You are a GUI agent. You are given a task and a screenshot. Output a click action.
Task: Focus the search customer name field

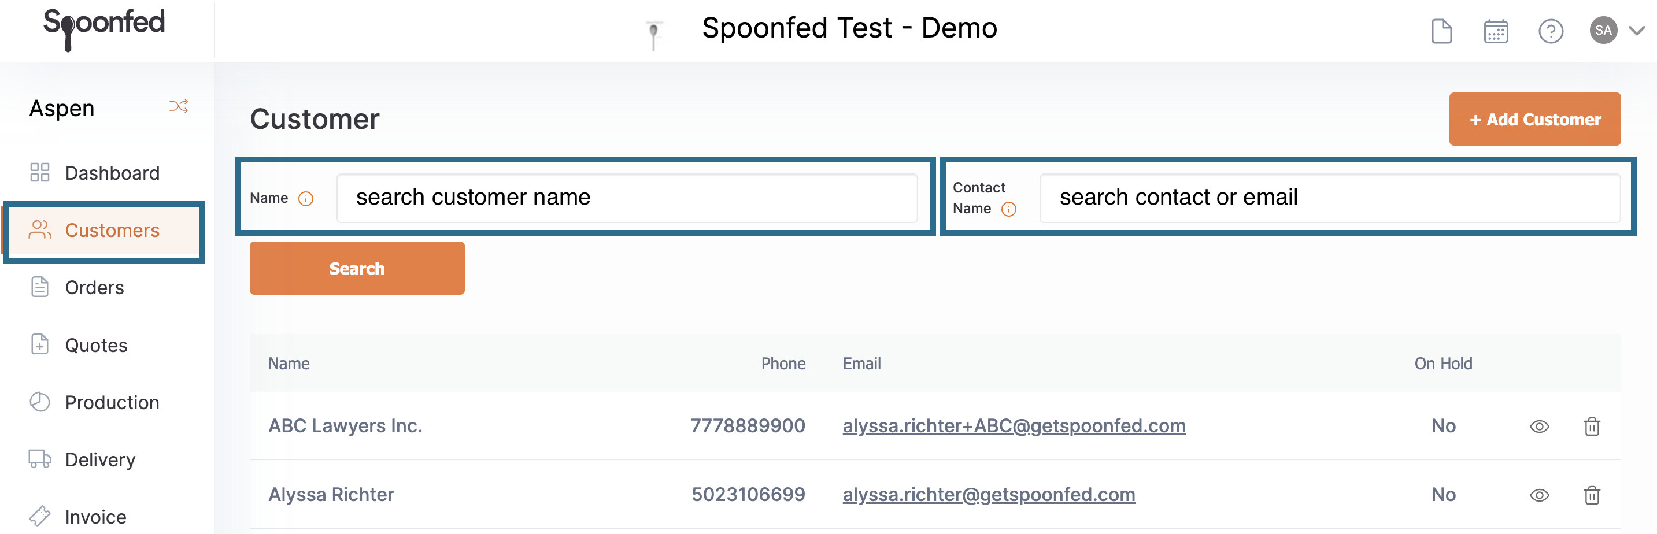click(x=627, y=197)
